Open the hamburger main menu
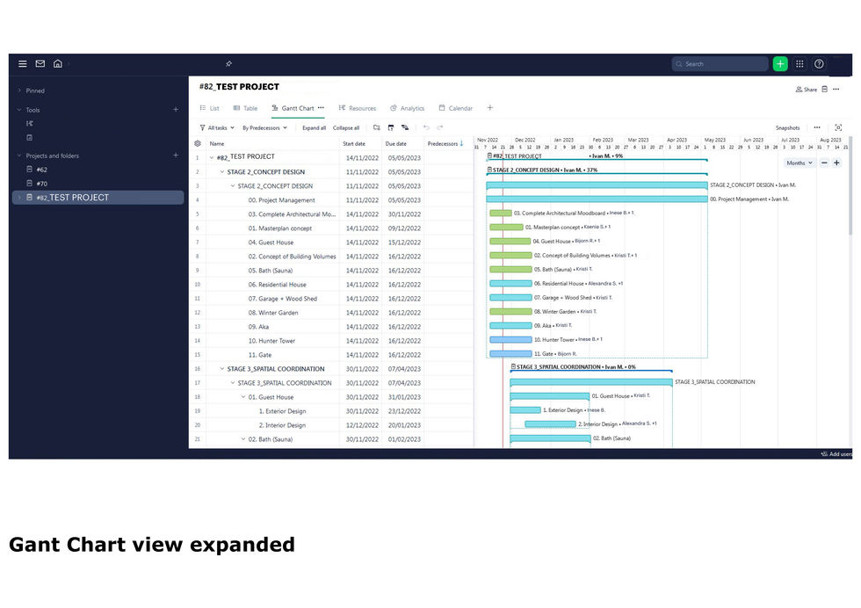The image size is (861, 608). [23, 64]
